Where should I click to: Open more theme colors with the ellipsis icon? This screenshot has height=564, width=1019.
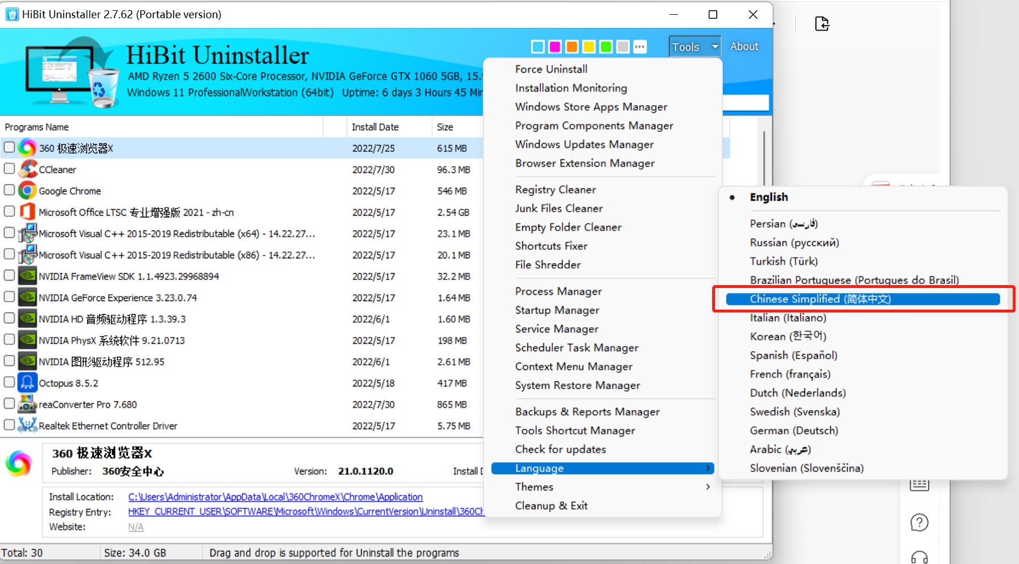[640, 47]
